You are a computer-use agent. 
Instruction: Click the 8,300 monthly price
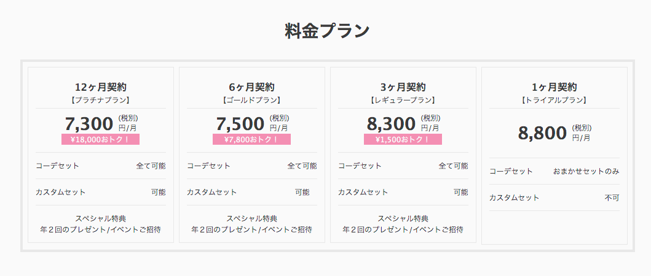[x=391, y=123]
